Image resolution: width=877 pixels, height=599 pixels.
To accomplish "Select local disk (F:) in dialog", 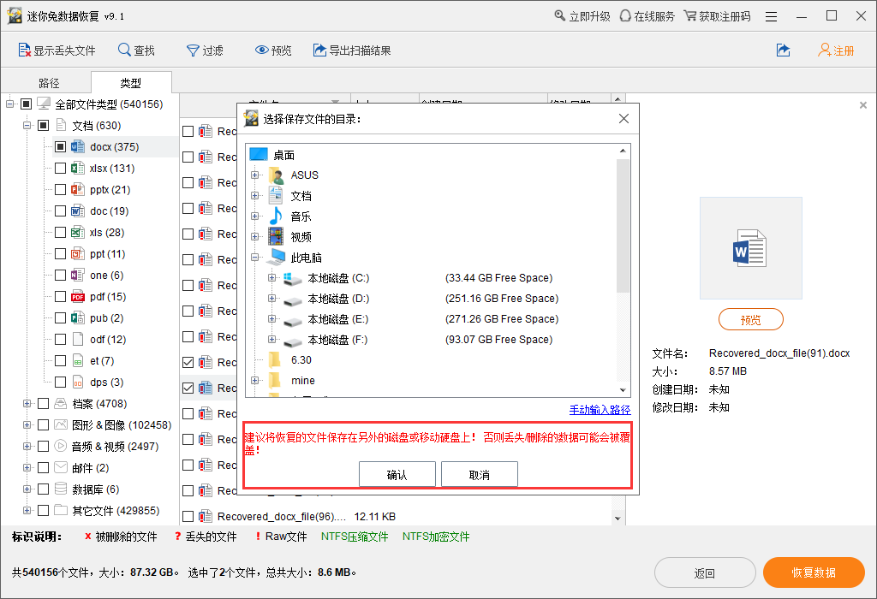I will pyautogui.click(x=337, y=340).
